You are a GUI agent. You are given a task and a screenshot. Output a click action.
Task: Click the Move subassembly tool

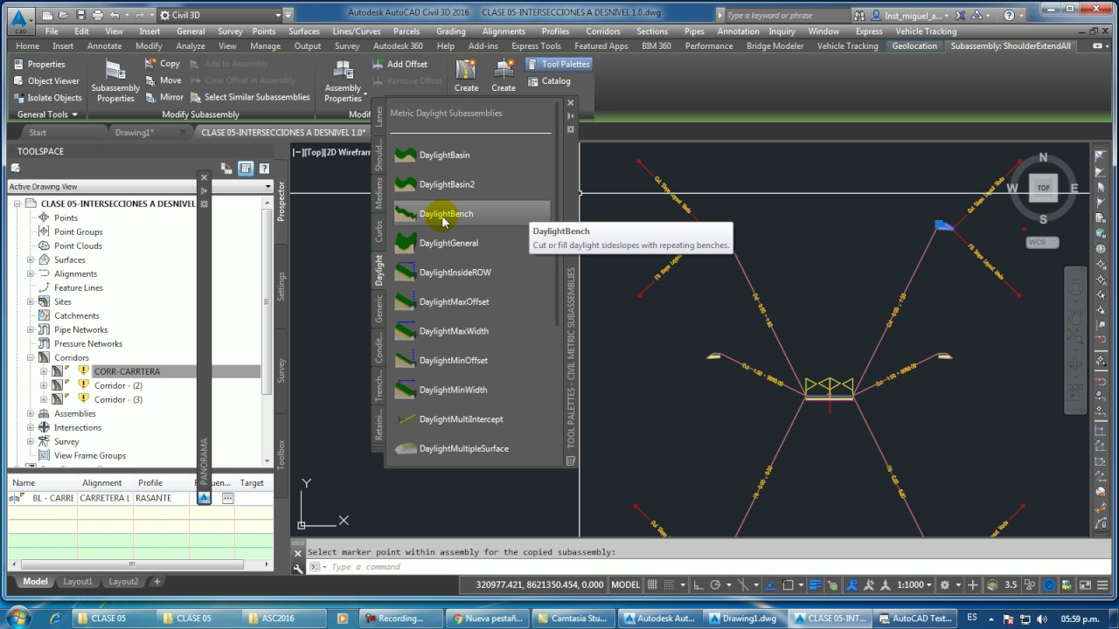163,80
